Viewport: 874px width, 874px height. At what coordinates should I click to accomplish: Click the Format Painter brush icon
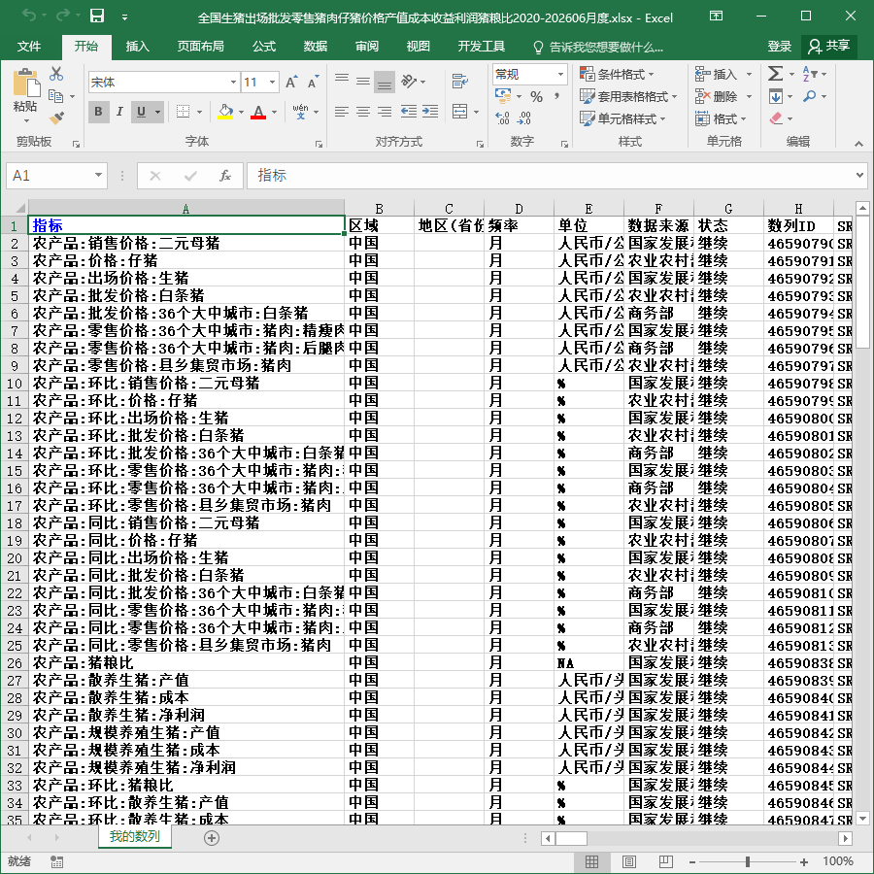pos(56,118)
